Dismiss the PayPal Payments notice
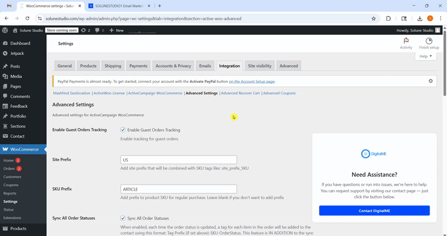Screen dimensions: 447x236 430,81
